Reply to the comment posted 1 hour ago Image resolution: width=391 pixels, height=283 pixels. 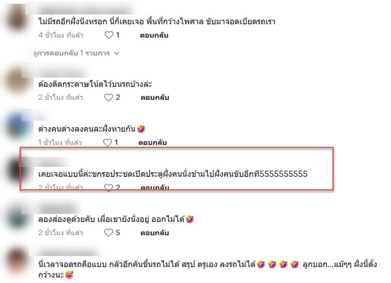point(152,142)
